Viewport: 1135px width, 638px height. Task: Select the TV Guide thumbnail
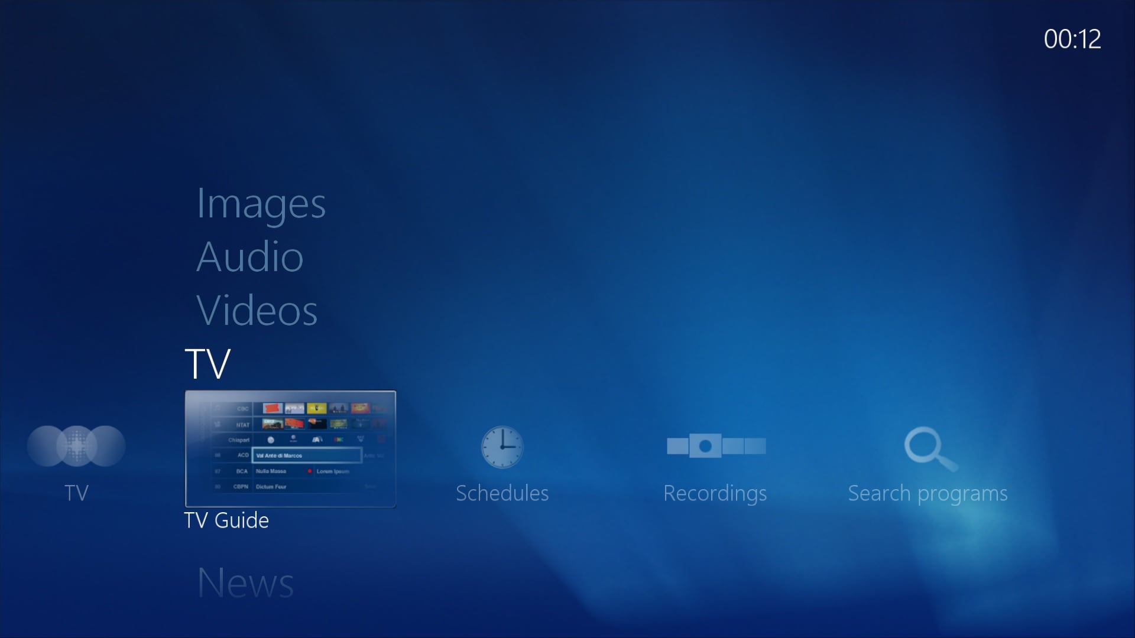pyautogui.click(x=290, y=449)
